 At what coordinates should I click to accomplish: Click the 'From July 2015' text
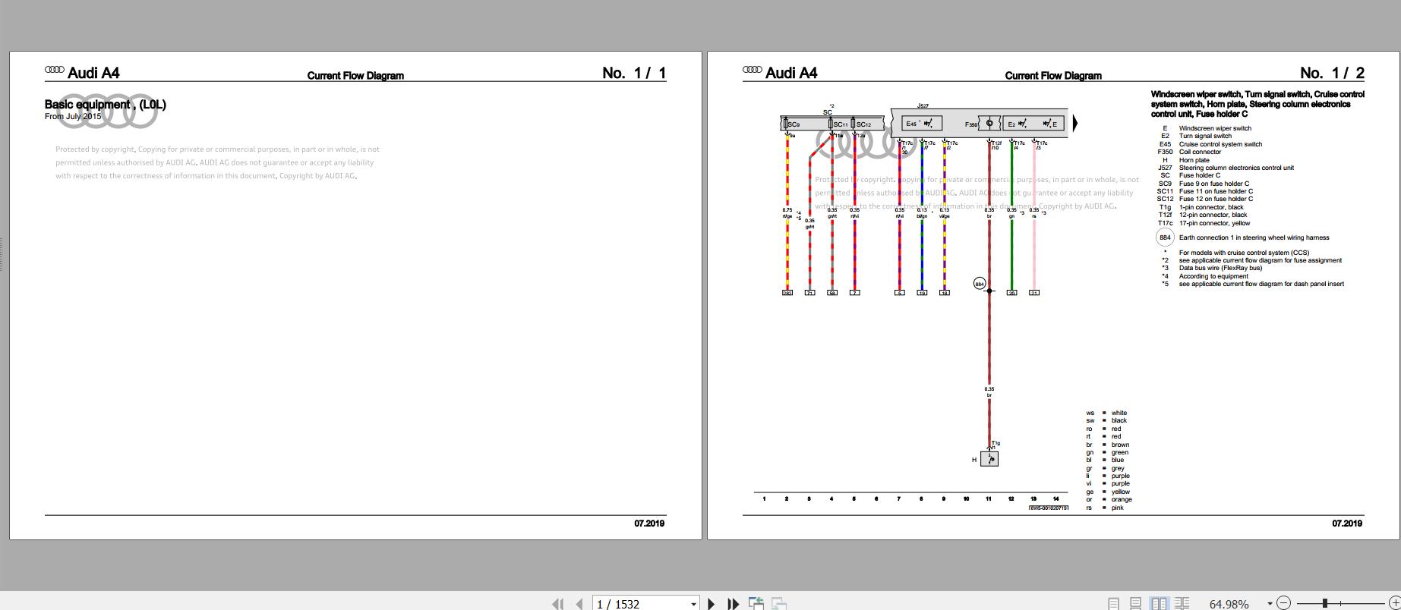(x=73, y=117)
